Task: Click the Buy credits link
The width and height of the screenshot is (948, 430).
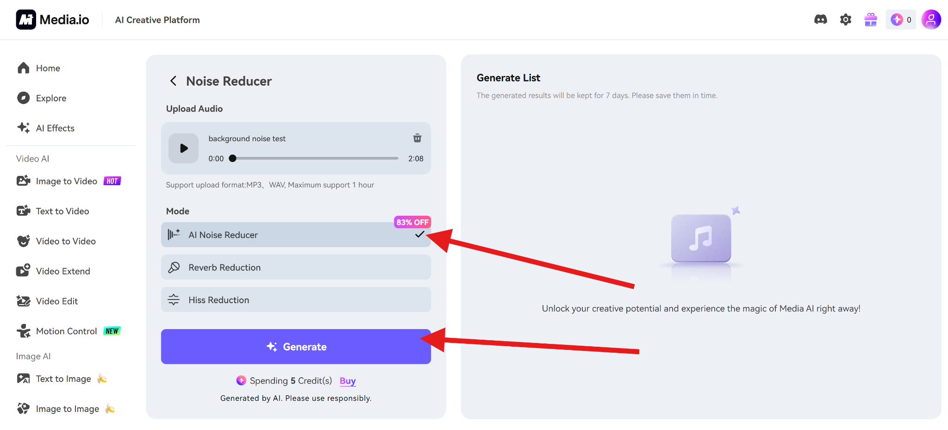Action: (347, 380)
